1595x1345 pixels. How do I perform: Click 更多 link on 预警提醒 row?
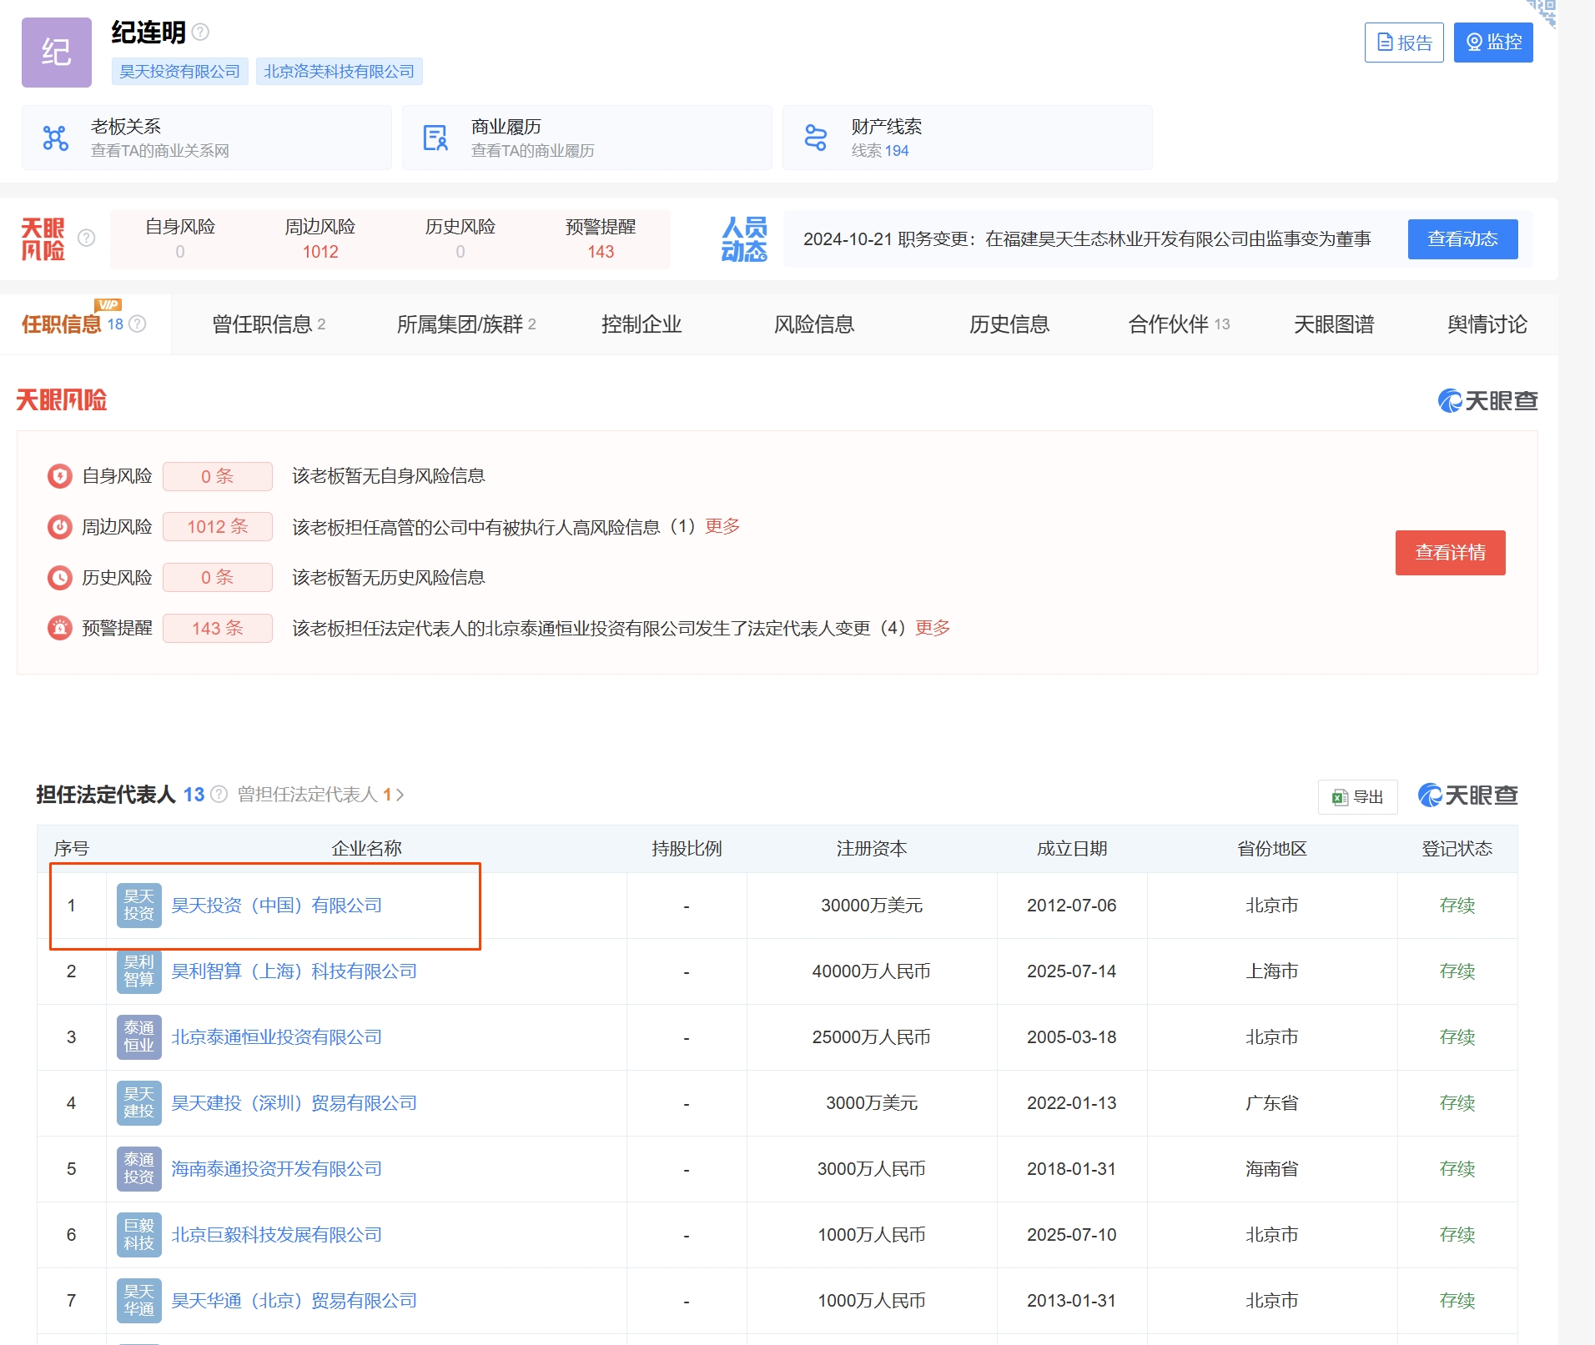tap(933, 628)
